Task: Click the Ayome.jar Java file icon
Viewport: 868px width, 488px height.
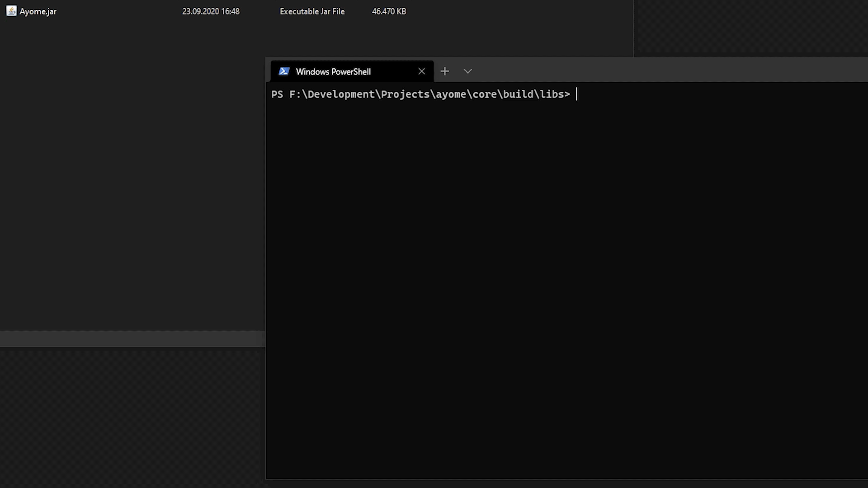Action: pyautogui.click(x=11, y=11)
